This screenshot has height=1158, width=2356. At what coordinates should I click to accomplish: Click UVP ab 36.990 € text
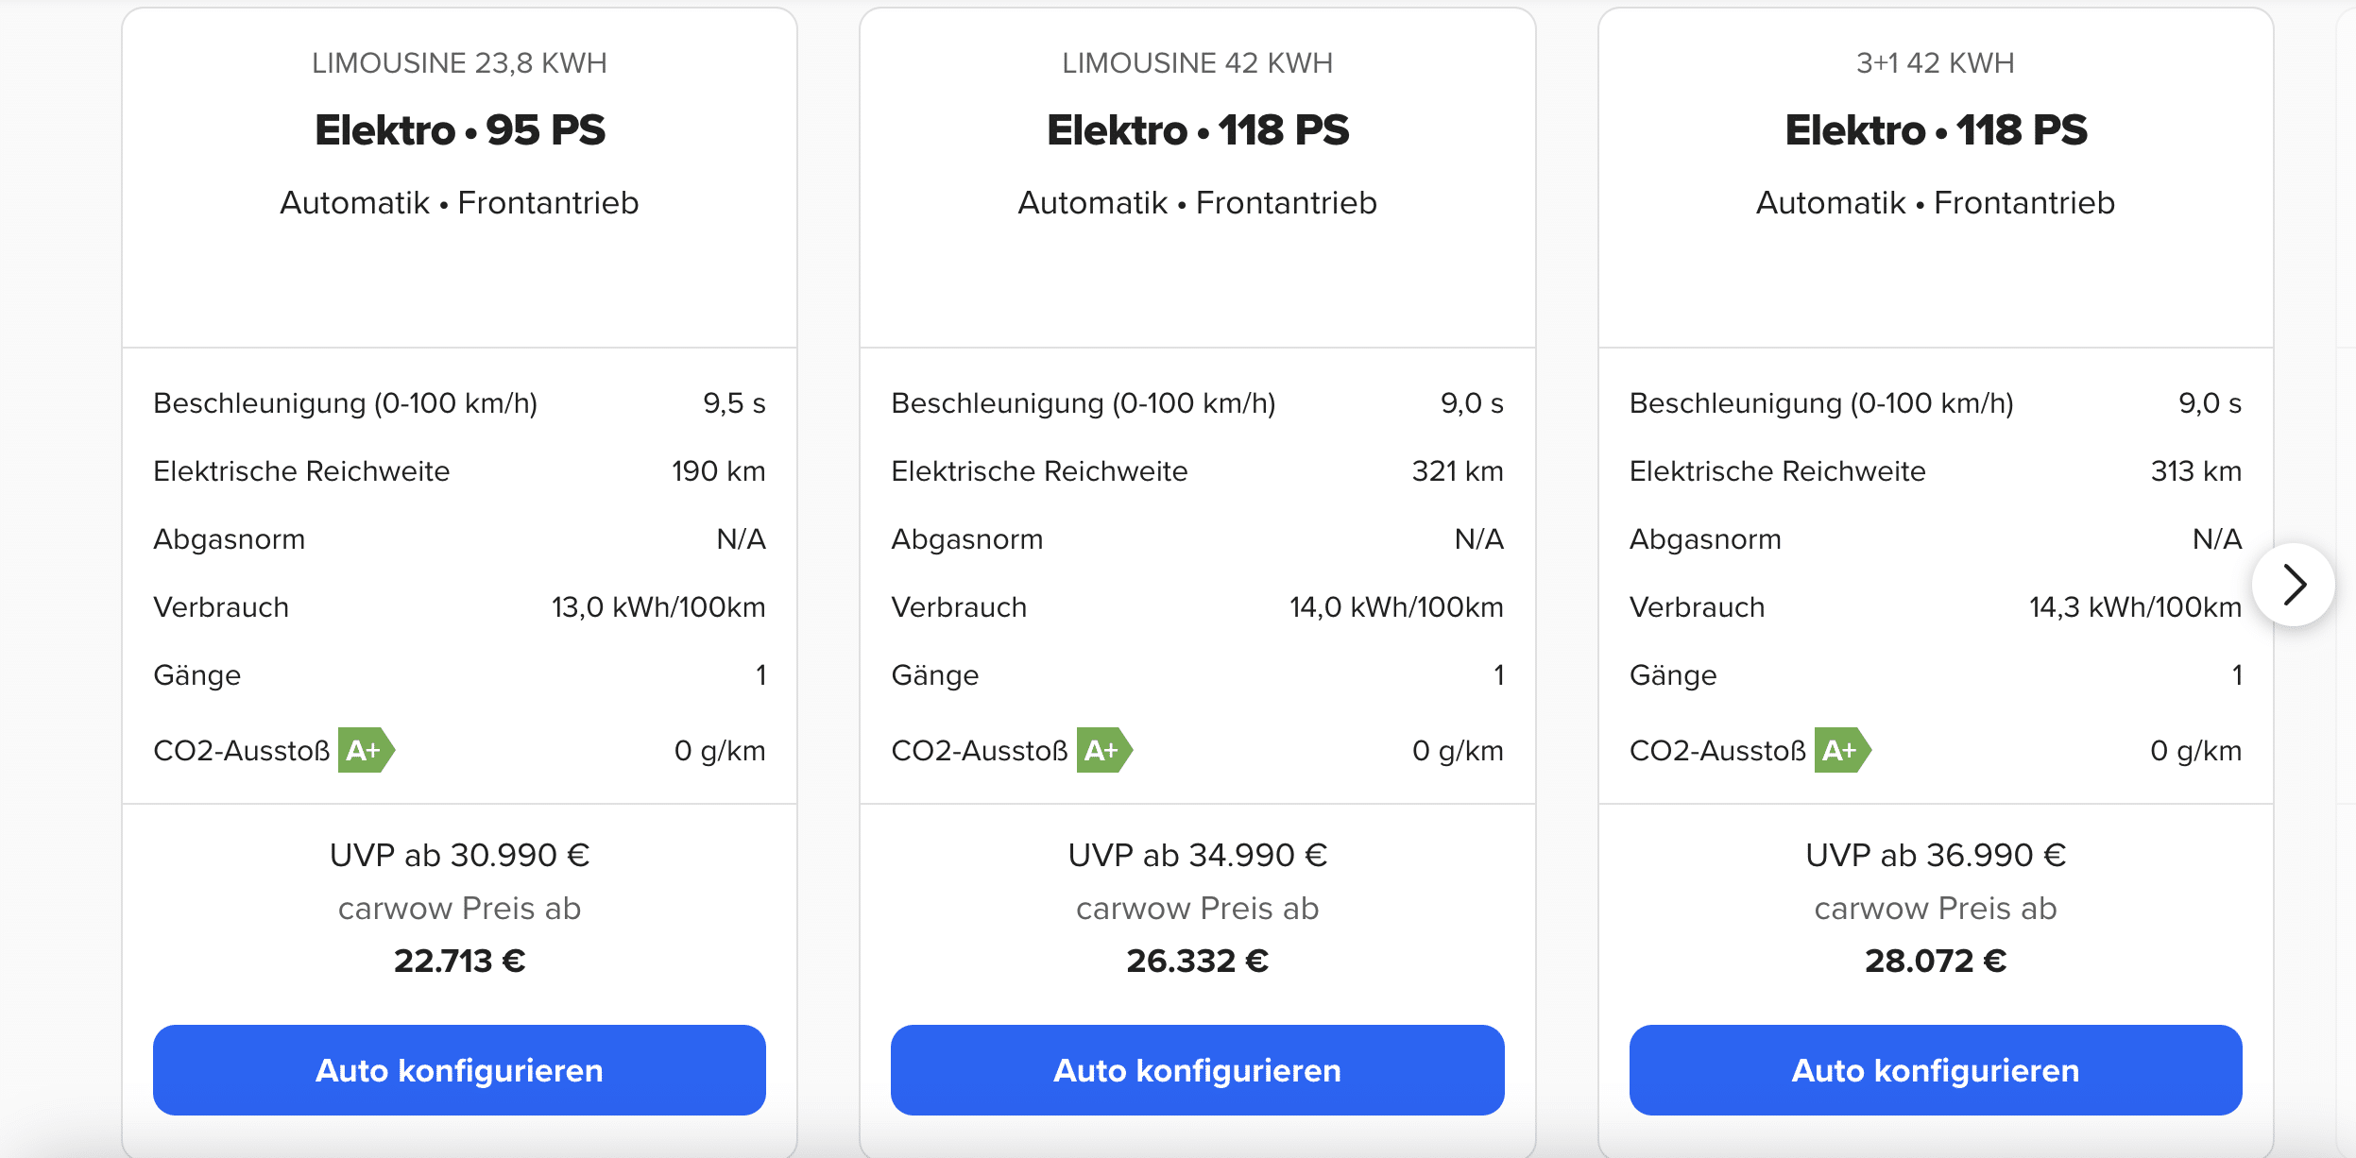coord(1936,855)
